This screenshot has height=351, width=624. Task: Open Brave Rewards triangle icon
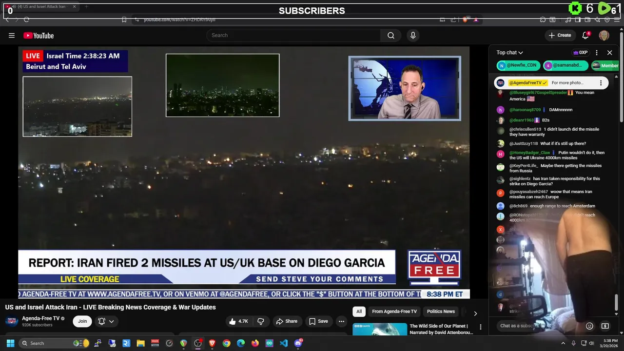(x=476, y=19)
